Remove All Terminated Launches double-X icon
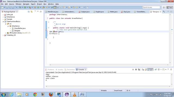 tap(139, 70)
